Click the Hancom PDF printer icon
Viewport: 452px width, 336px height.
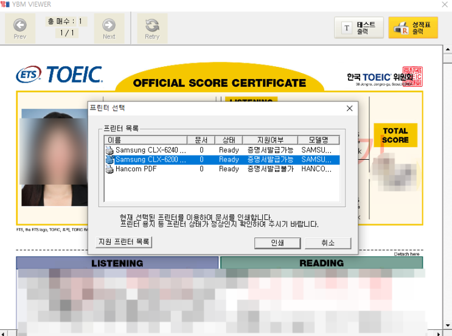[x=110, y=169]
